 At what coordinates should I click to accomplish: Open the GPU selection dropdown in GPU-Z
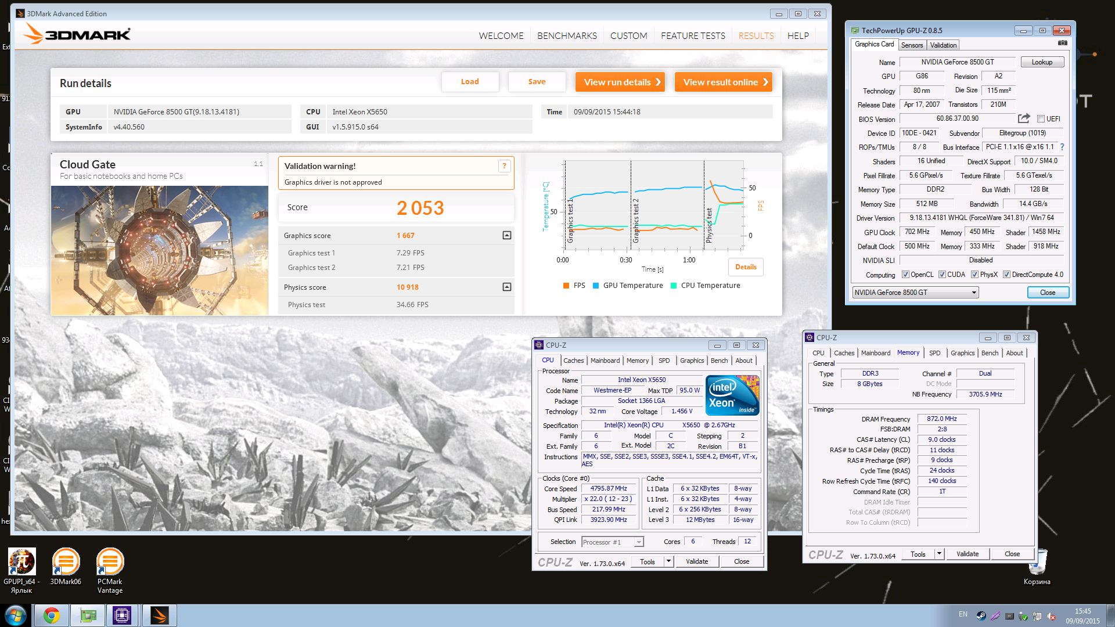pyautogui.click(x=915, y=293)
